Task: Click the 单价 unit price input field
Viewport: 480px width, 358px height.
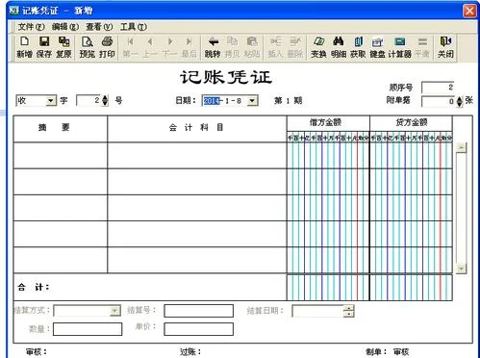Action: point(199,329)
